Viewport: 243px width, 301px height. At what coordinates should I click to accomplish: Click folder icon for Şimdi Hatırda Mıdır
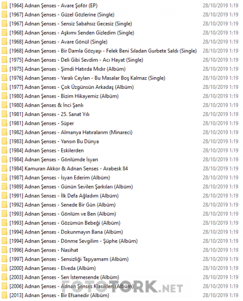[4, 69]
